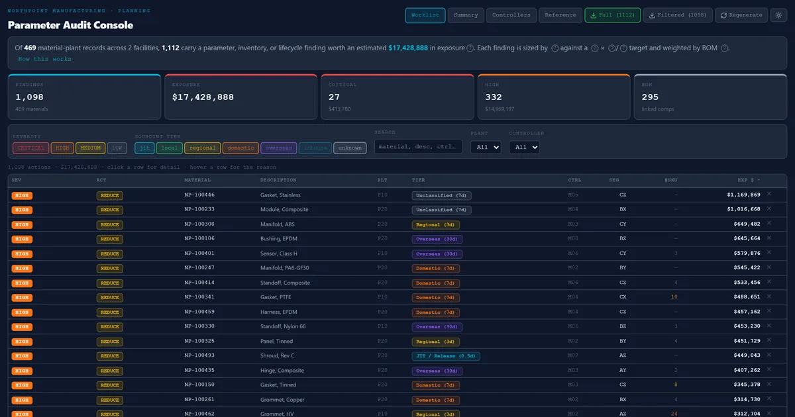This screenshot has width=795, height=417.
Task: Click the REDUCE badge on NP-100446 row
Action: 109,195
